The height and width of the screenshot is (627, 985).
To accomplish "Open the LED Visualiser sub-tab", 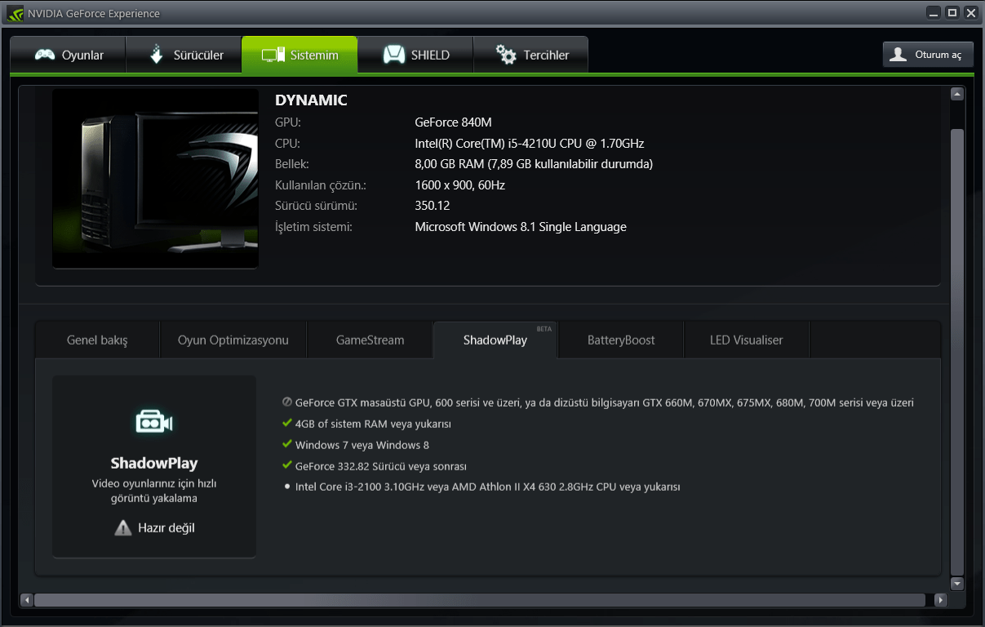I will point(746,340).
